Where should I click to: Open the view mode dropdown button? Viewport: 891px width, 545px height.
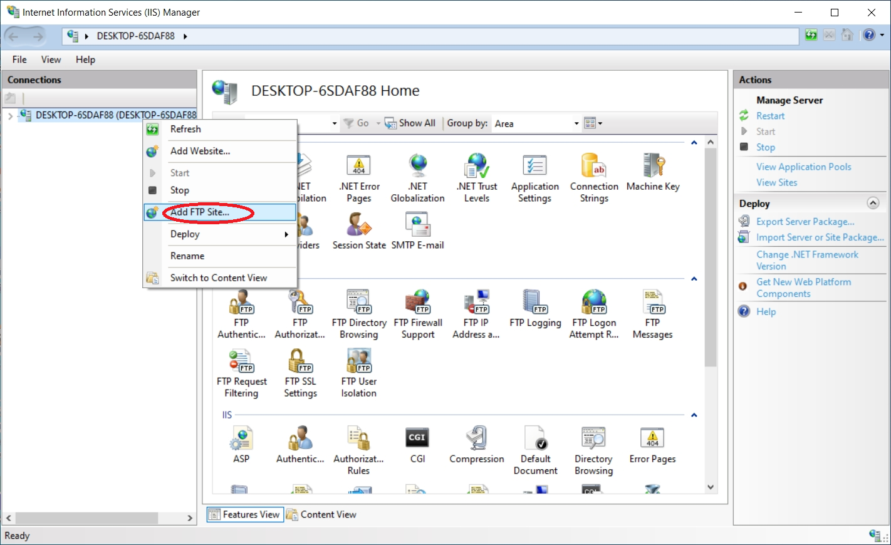593,123
